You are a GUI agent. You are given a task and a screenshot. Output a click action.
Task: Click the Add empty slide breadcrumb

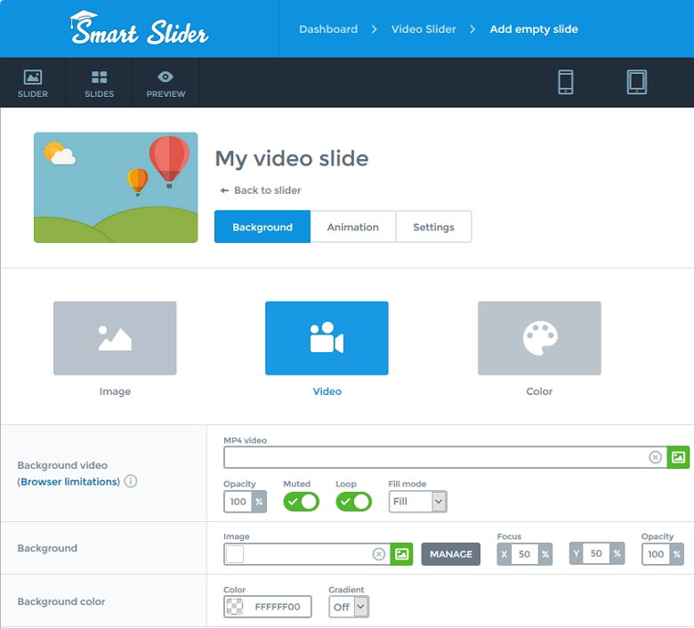[x=534, y=29]
